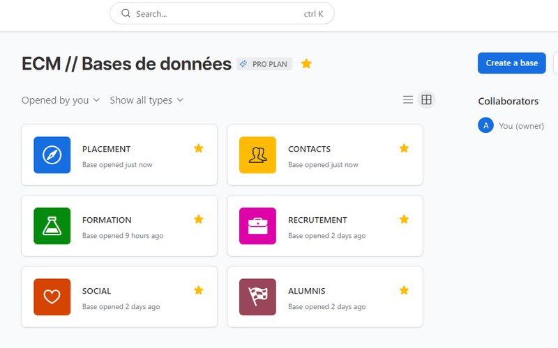
Task: Open the CONTACTS base people icon
Action: click(x=257, y=155)
